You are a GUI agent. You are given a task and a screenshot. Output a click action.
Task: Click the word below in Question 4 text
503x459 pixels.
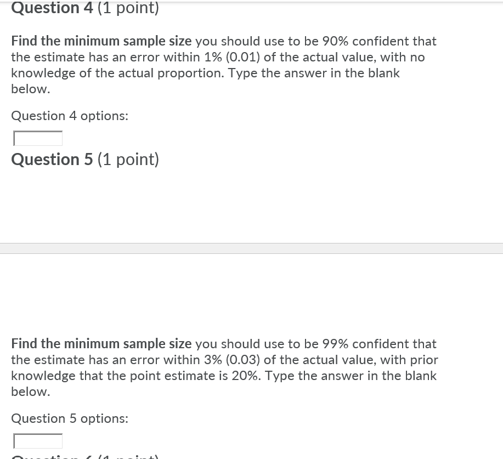coord(30,89)
